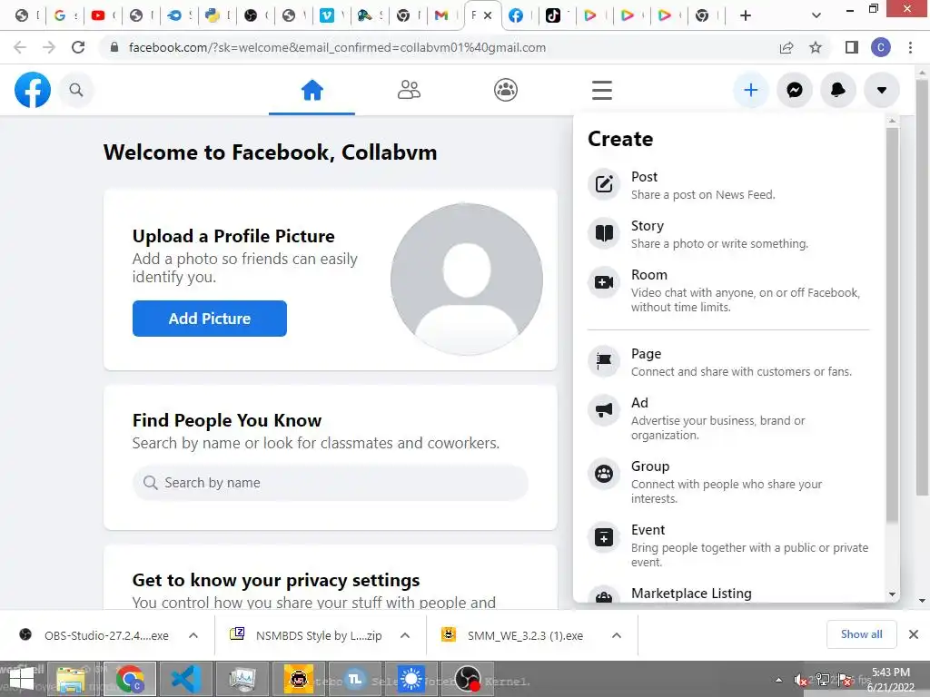Click the browser Forward arrow
This screenshot has width=930, height=697.
[49, 47]
